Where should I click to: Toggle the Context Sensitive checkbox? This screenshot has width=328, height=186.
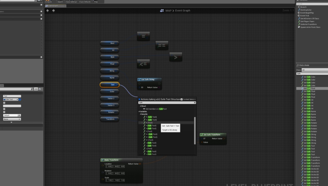pos(182,99)
